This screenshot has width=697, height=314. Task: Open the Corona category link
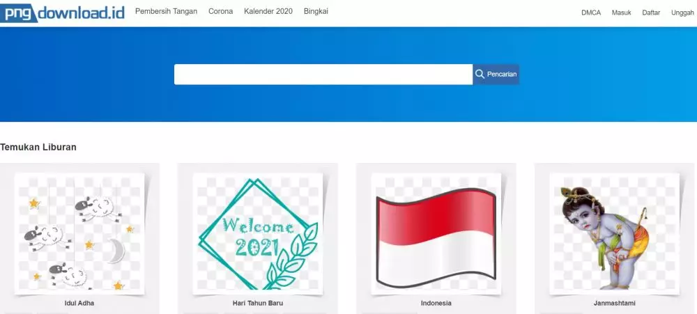[220, 12]
